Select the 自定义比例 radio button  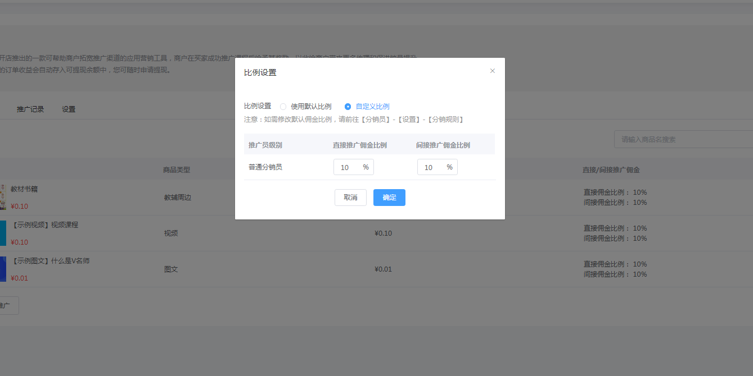pyautogui.click(x=348, y=106)
